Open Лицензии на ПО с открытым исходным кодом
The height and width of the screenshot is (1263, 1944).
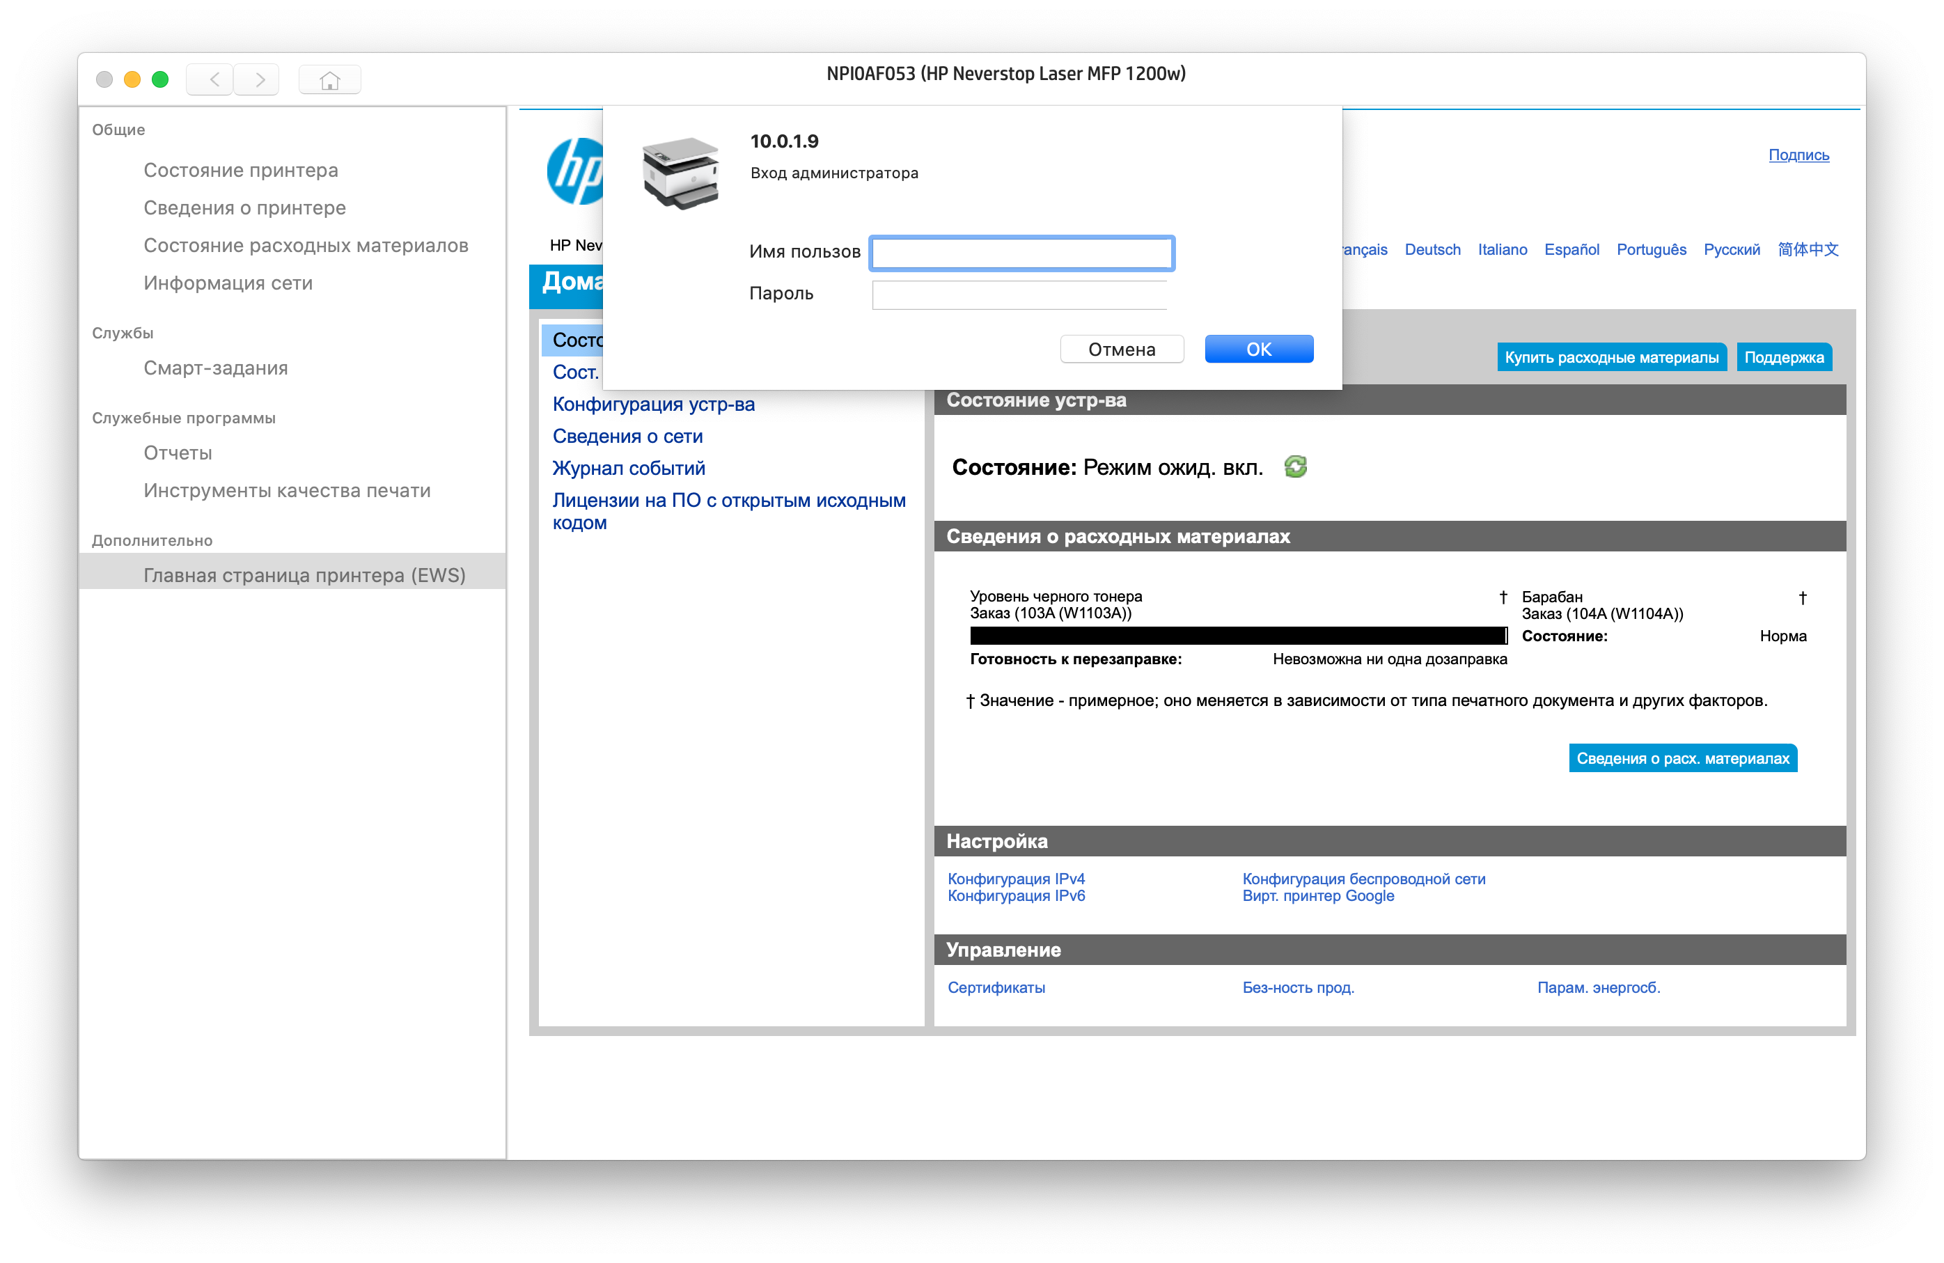click(728, 512)
